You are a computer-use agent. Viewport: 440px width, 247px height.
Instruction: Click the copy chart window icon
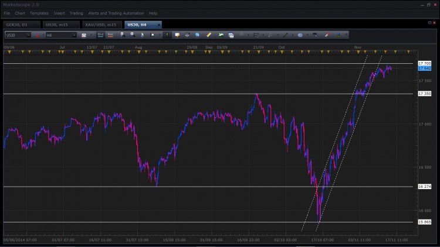231,35
